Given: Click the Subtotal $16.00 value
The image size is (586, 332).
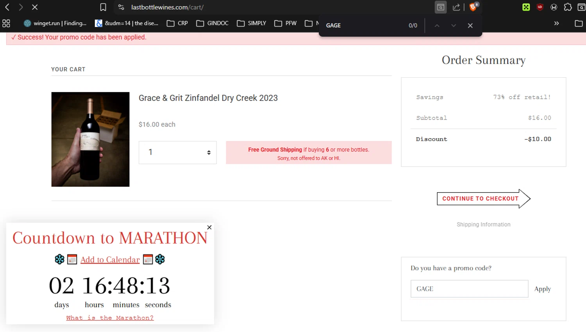Looking at the screenshot, I should (540, 118).
